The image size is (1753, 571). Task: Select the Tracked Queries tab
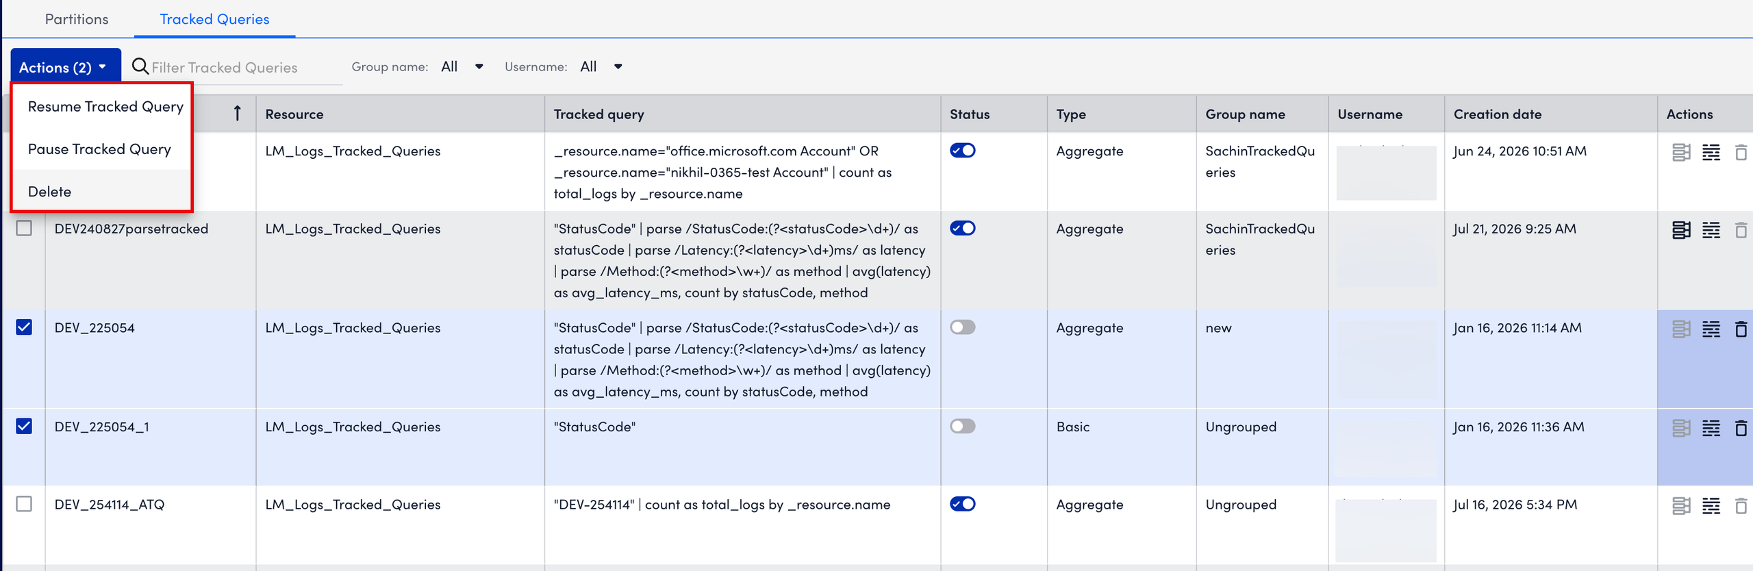pos(214,19)
